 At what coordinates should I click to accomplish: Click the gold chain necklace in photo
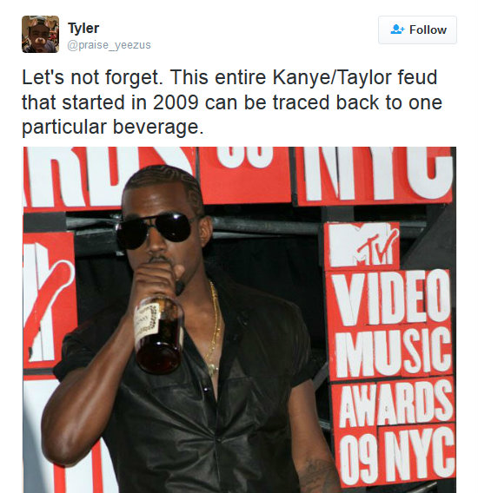coord(214,329)
